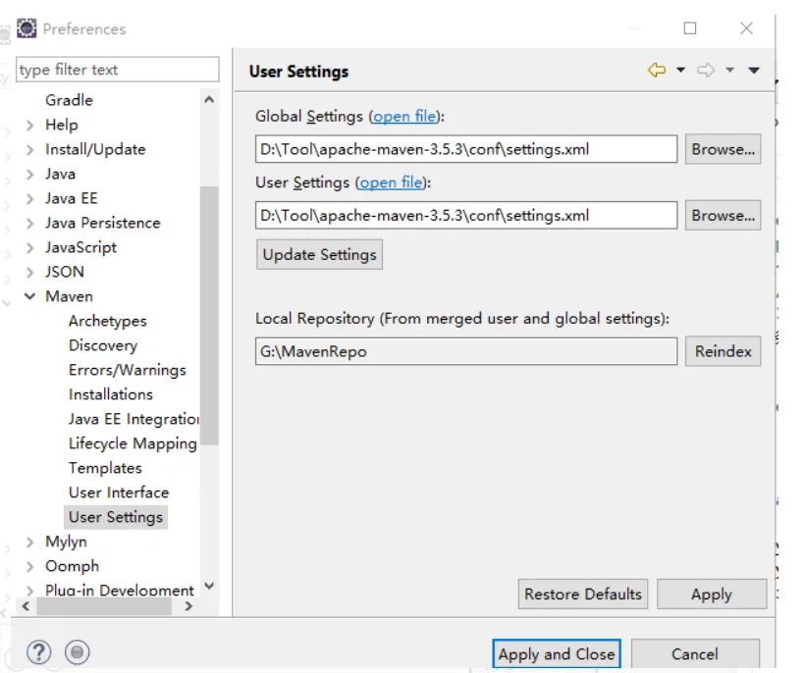
Task: Expand the Install/Update tree node
Action: click(29, 149)
